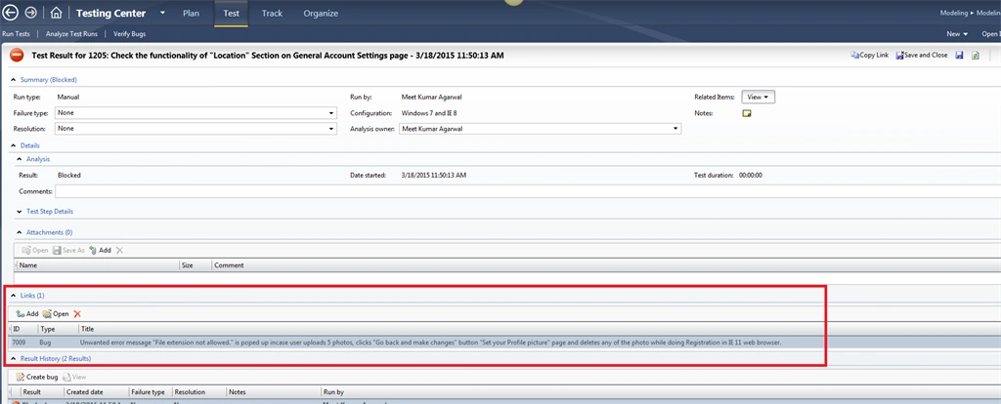Switch to the Plan tab
1001x404 pixels.
coord(191,13)
